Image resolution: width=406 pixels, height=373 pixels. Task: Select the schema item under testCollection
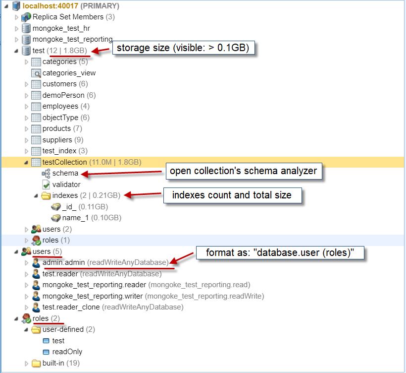click(65, 173)
